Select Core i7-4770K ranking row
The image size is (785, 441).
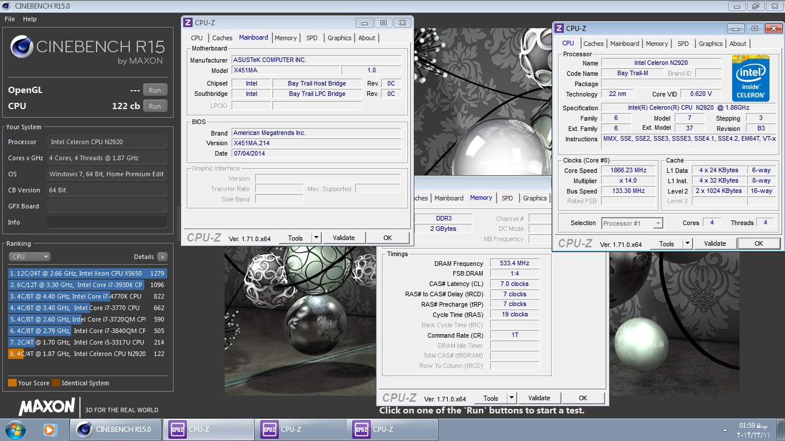pyautogui.click(x=87, y=296)
